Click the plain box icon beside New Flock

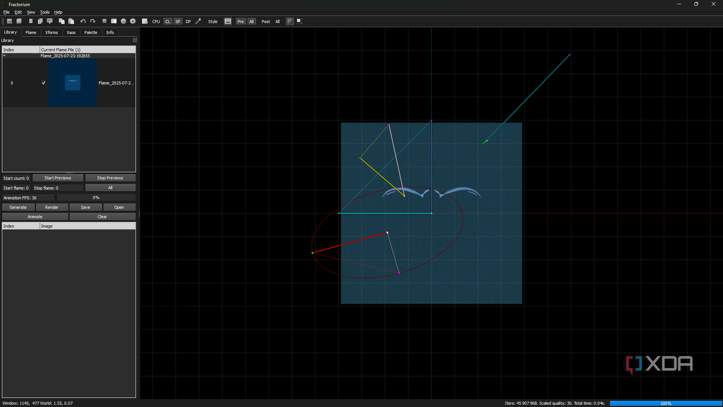(19, 21)
